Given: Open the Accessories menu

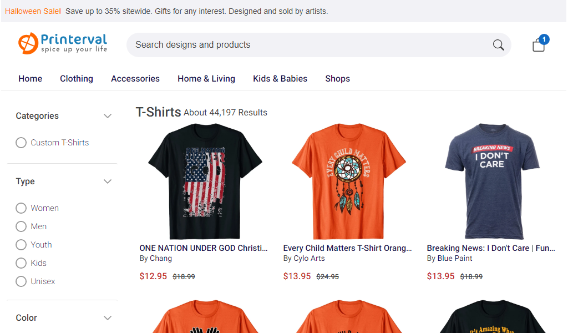Looking at the screenshot, I should tap(135, 79).
